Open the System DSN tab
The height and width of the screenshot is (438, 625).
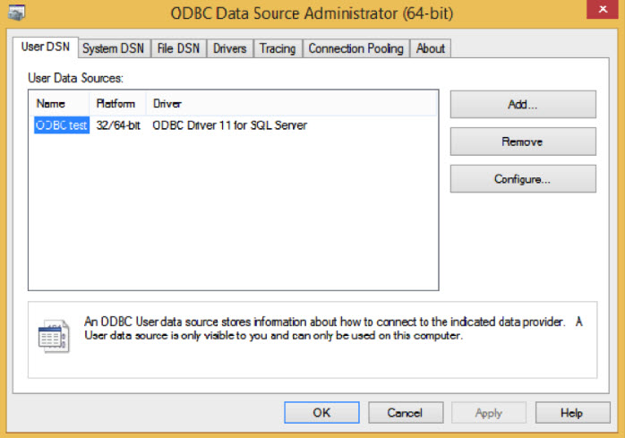click(x=114, y=48)
